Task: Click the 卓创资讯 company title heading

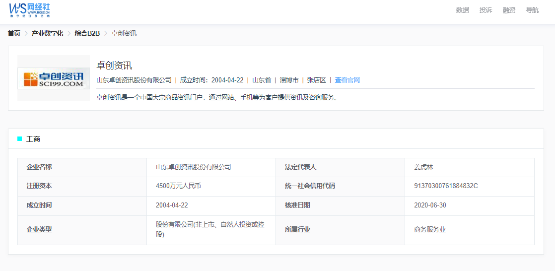Action: point(114,66)
